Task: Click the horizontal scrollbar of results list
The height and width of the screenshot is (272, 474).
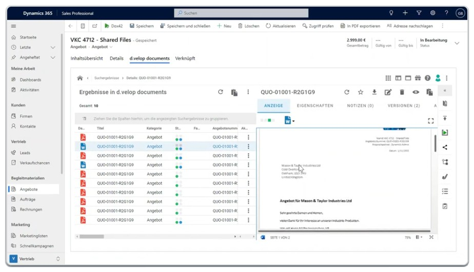Action: pyautogui.click(x=92, y=236)
